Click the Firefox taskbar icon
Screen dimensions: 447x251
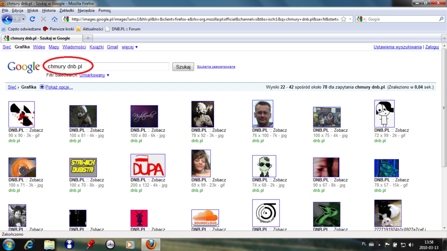click(151, 244)
